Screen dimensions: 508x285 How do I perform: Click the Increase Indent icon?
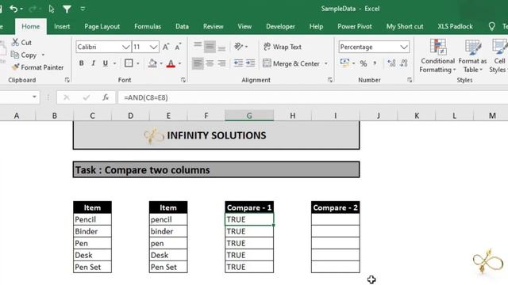pos(251,63)
